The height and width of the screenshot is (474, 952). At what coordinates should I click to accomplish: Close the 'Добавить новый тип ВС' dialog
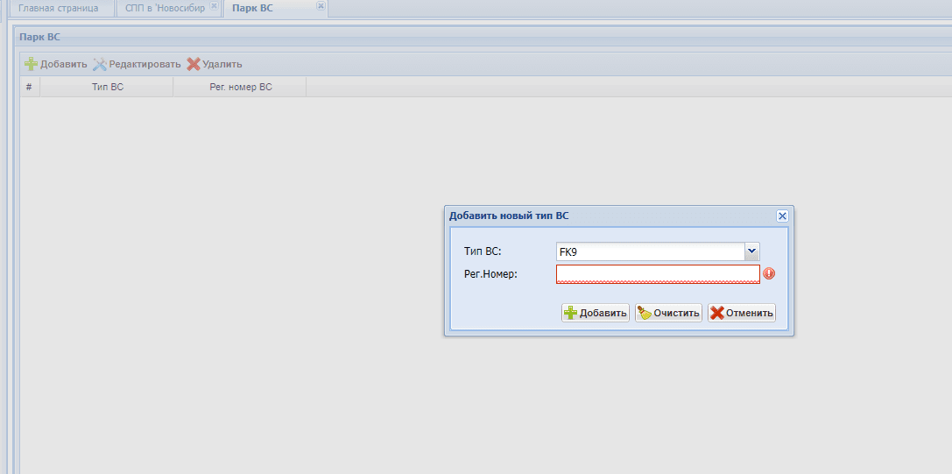782,216
